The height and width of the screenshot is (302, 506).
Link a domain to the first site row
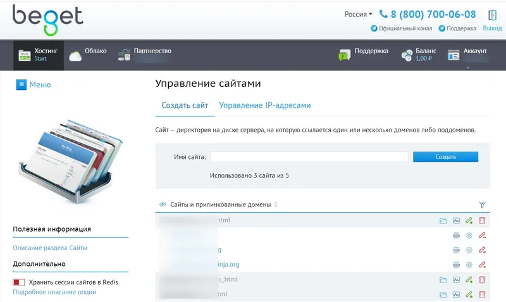coord(469,220)
